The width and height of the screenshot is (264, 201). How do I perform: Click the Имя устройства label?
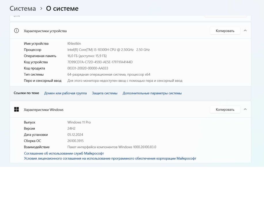(x=36, y=43)
